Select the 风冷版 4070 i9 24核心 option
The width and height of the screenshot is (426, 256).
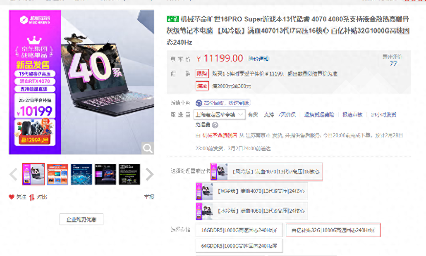[x=251, y=192]
